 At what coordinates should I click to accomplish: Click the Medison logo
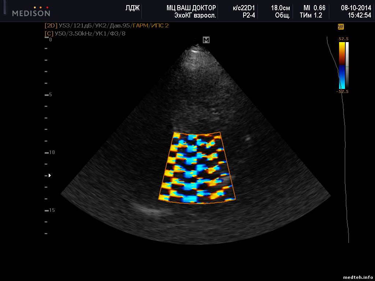tap(31, 12)
